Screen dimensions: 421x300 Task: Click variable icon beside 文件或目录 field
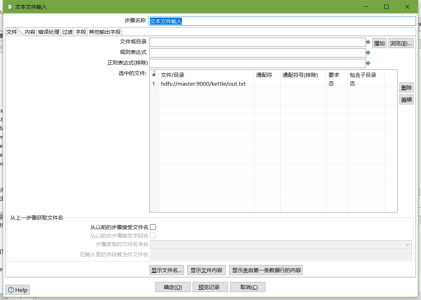point(368,42)
